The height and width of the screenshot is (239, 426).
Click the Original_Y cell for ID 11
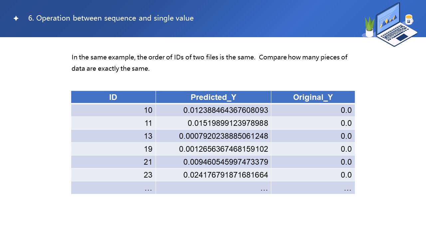pos(346,123)
